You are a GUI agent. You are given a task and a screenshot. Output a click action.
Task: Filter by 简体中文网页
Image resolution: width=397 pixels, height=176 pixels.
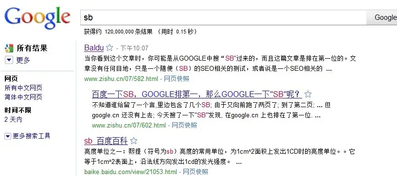tap(23, 97)
